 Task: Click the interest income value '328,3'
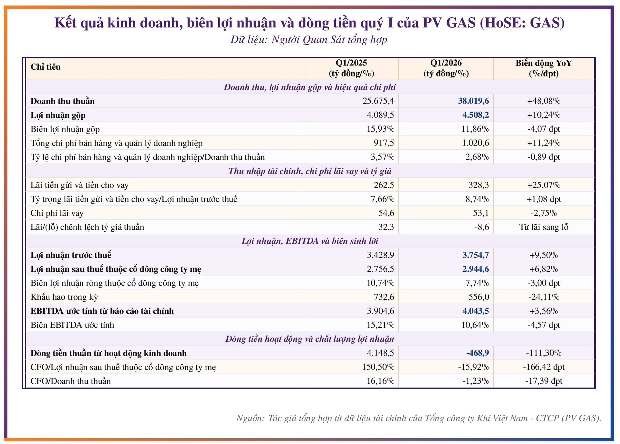click(479, 185)
